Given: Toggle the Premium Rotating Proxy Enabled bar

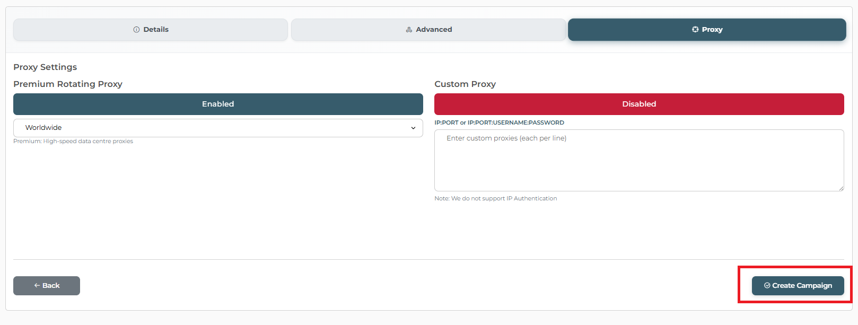Looking at the screenshot, I should tap(218, 104).
